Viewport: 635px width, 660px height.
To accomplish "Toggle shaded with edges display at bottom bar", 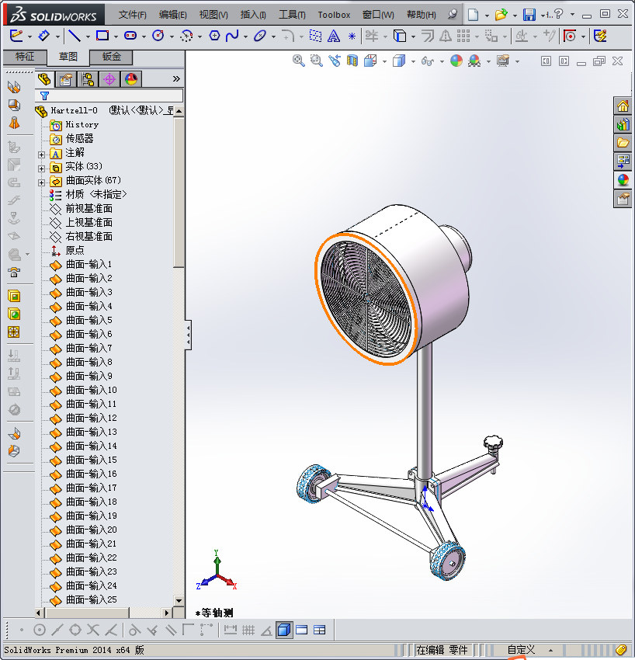I will click(284, 630).
